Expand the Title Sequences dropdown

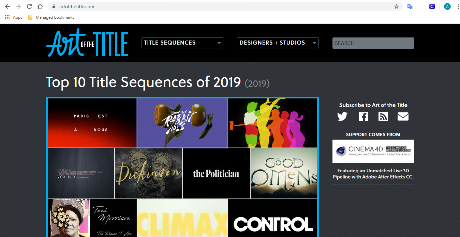point(182,43)
